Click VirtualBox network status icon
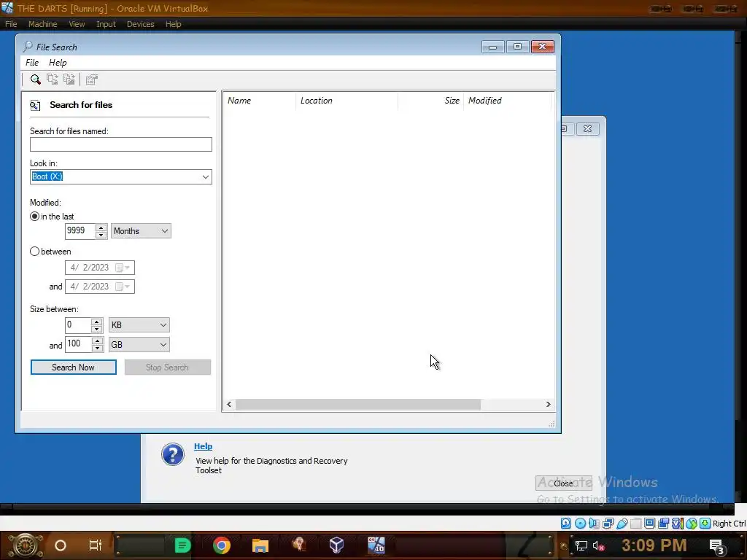The image size is (747, 560). point(608,524)
